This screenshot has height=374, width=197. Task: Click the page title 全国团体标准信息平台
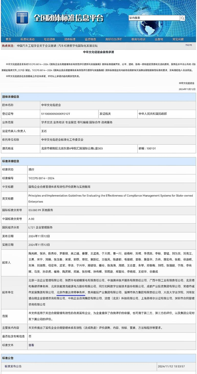69,18
